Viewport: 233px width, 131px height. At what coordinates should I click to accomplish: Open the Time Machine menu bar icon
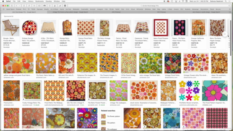click(172, 1)
